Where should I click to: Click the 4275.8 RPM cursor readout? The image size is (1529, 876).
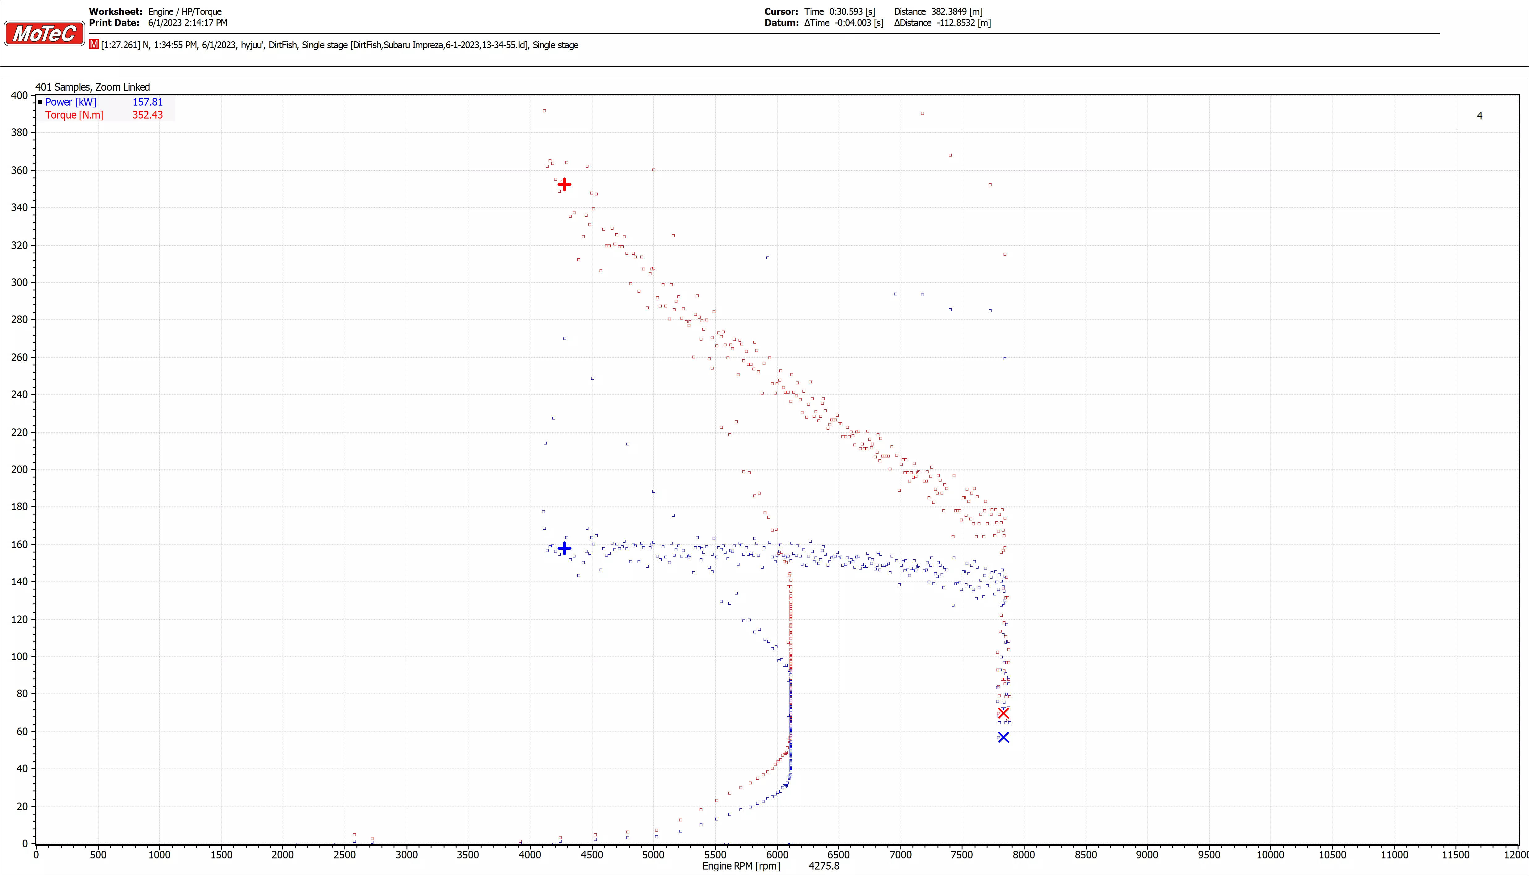(823, 866)
